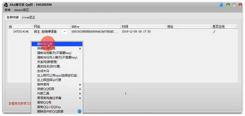Open the 菜单 menu in menu bar
Screen dimensions: 245x116
pyautogui.click(x=8, y=10)
